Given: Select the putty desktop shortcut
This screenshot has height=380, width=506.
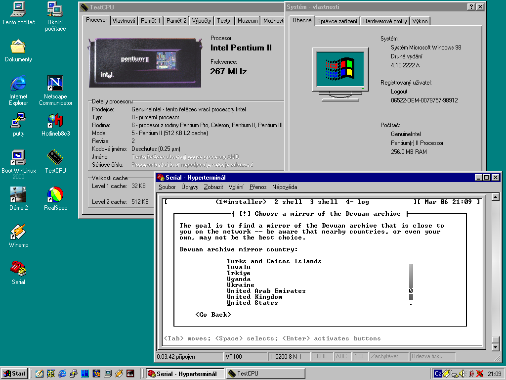Looking at the screenshot, I should [x=18, y=121].
